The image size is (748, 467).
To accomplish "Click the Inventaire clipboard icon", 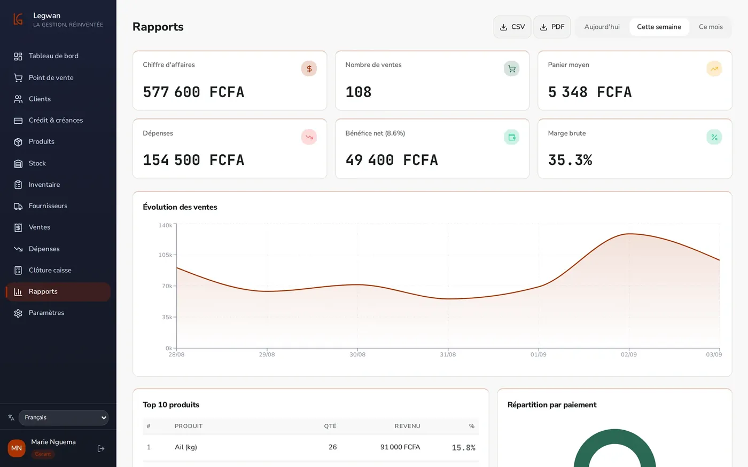I will tap(18, 185).
